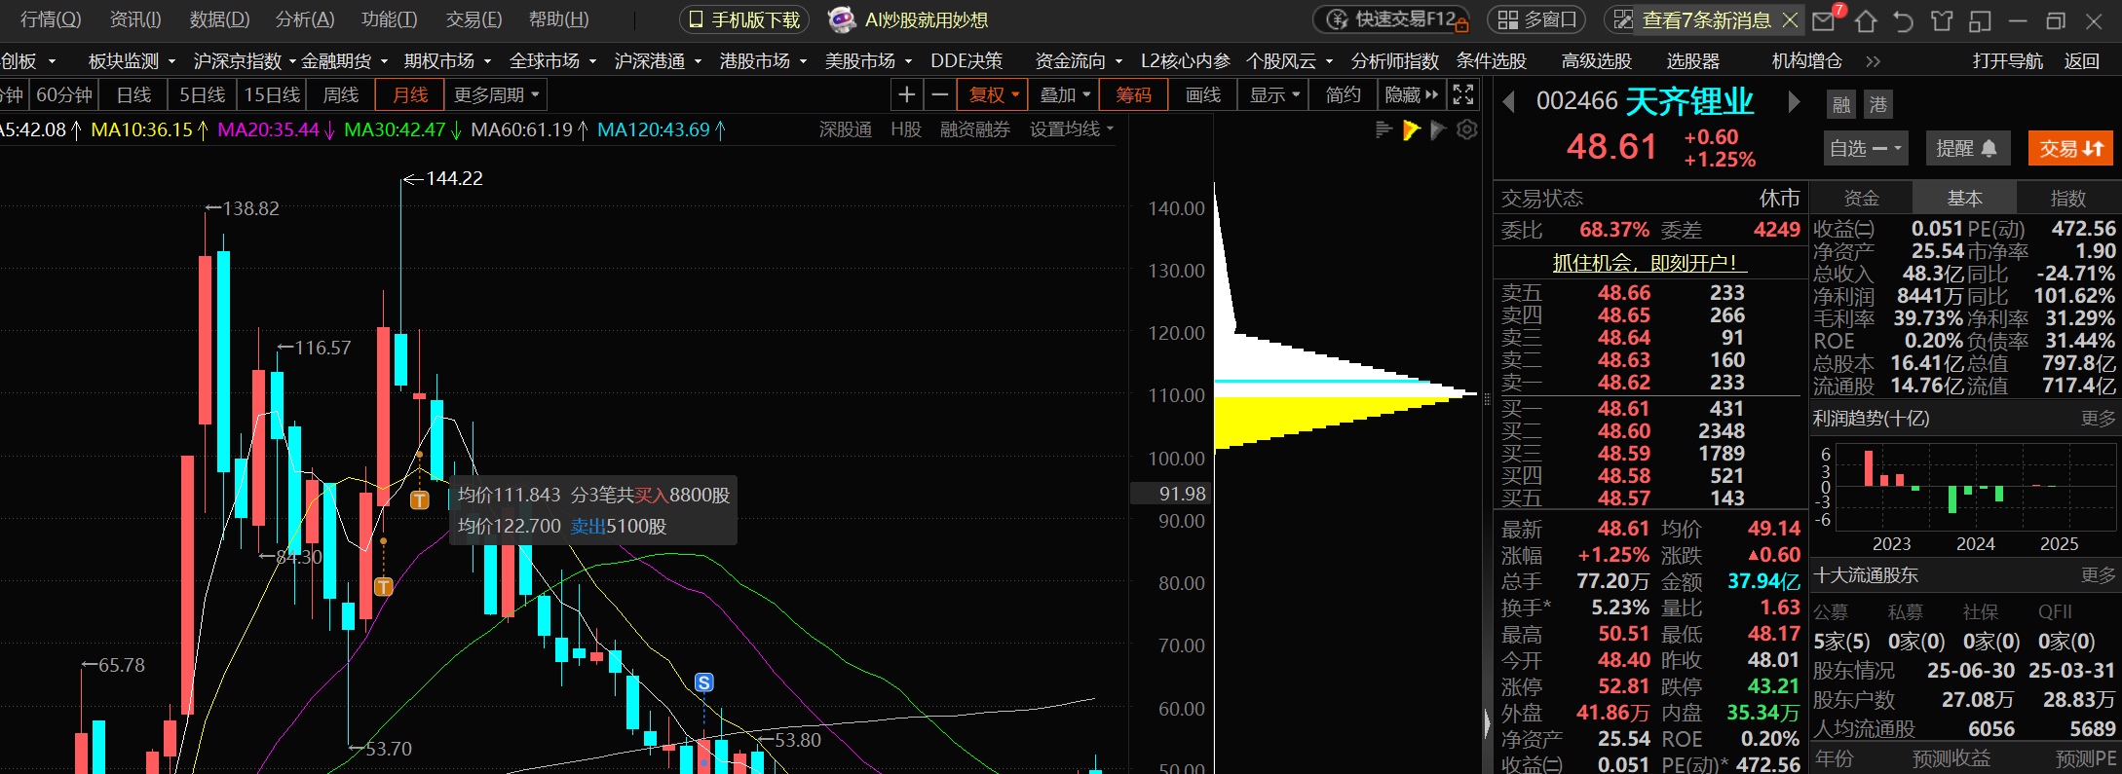Open chip distribution settings gear
Screen dimensions: 2122x774
coord(1466,129)
